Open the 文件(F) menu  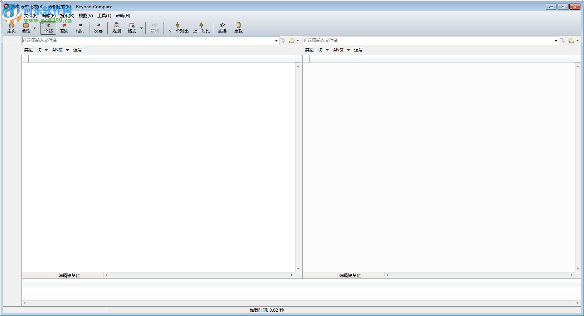pyautogui.click(x=31, y=16)
